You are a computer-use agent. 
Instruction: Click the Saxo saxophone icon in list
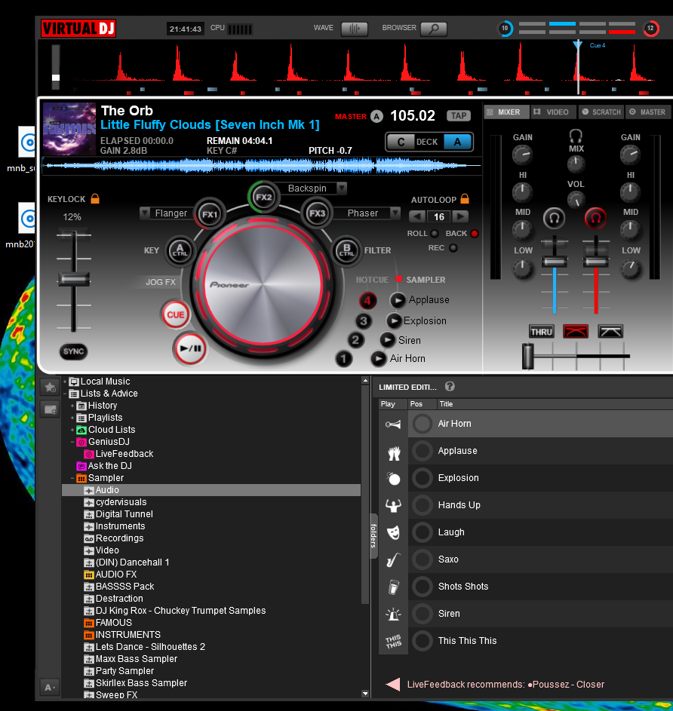393,560
